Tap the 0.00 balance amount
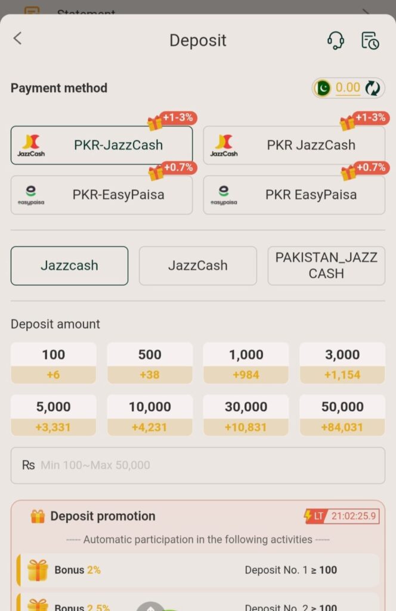Screen dimensions: 396x611 point(348,88)
